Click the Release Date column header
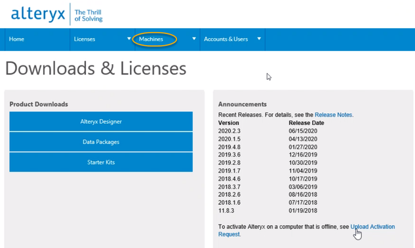415x248 pixels. coord(306,123)
